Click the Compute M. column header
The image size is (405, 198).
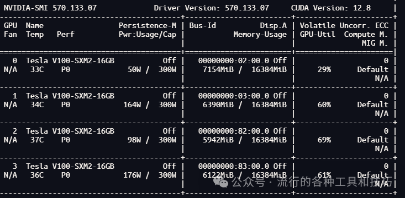pyautogui.click(x=366, y=35)
